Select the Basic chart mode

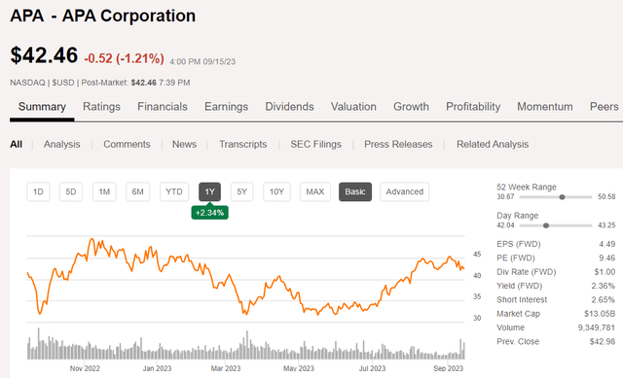coord(355,192)
